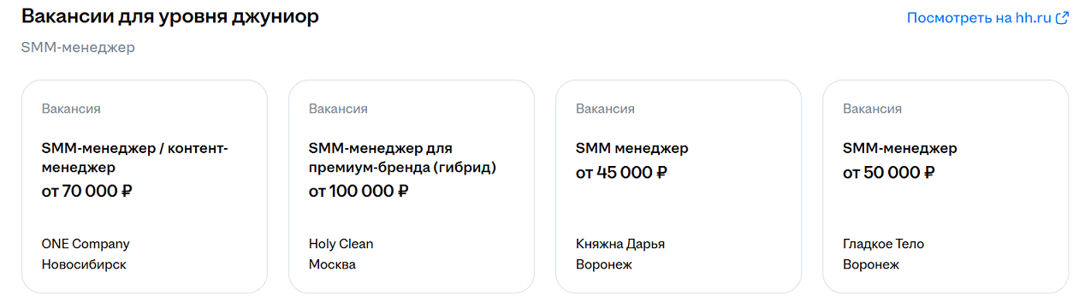Click the "от 100 000 ₽" salary text
The width and height of the screenshot is (1091, 308).
click(359, 191)
